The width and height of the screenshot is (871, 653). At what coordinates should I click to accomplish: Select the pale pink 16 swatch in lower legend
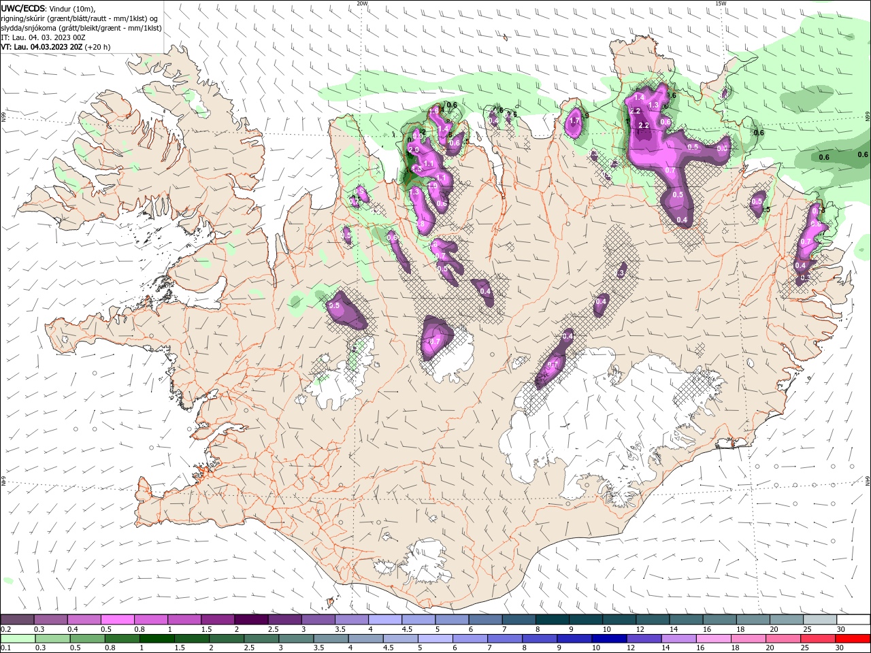pos(713,639)
